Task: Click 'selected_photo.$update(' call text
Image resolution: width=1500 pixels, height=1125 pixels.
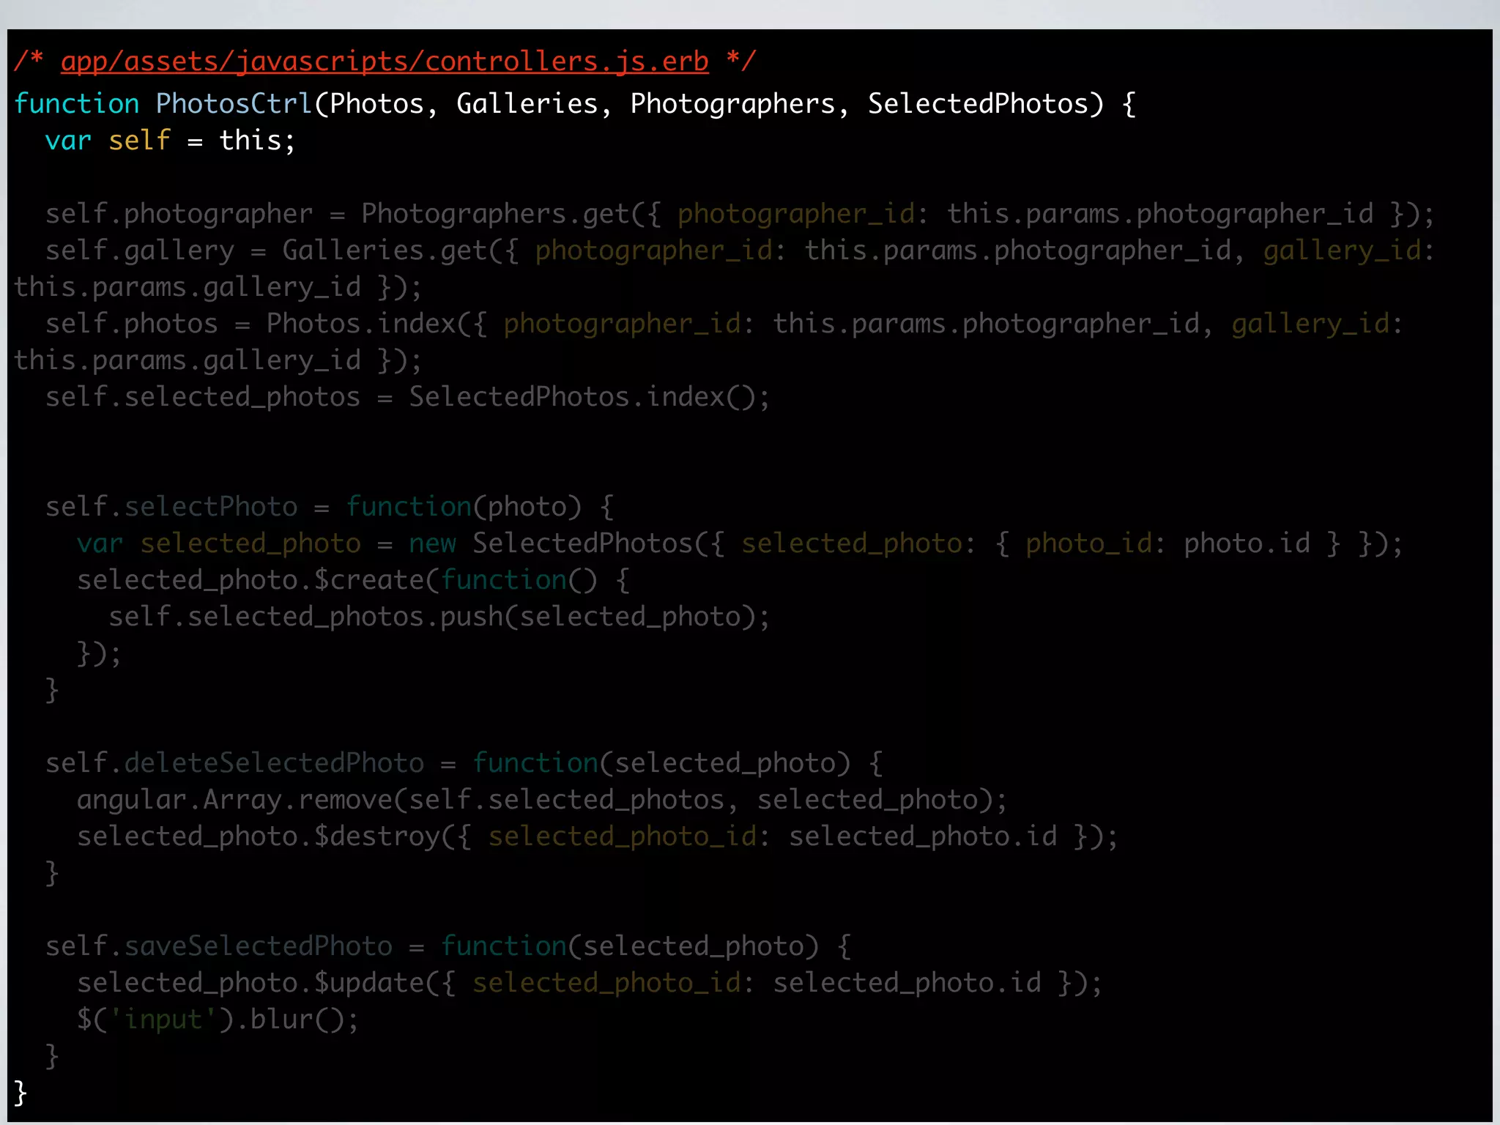Action: click(259, 984)
